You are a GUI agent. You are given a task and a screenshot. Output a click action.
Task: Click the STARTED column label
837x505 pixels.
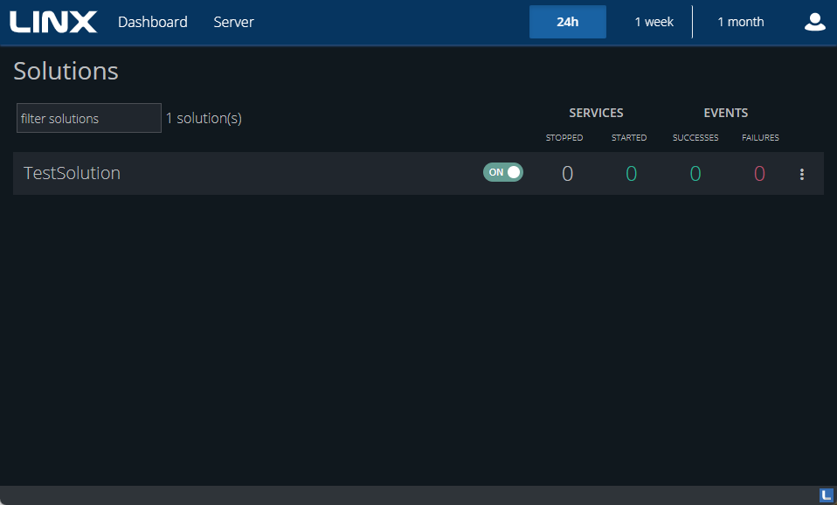(629, 138)
